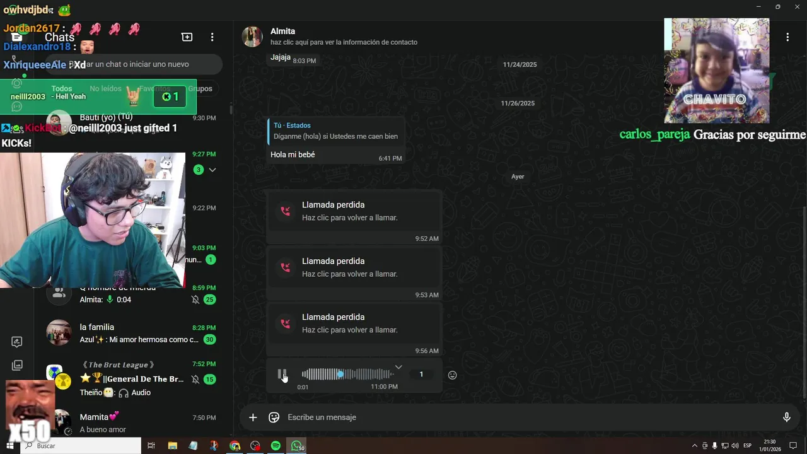Open Task View on the taskbar

(151, 446)
